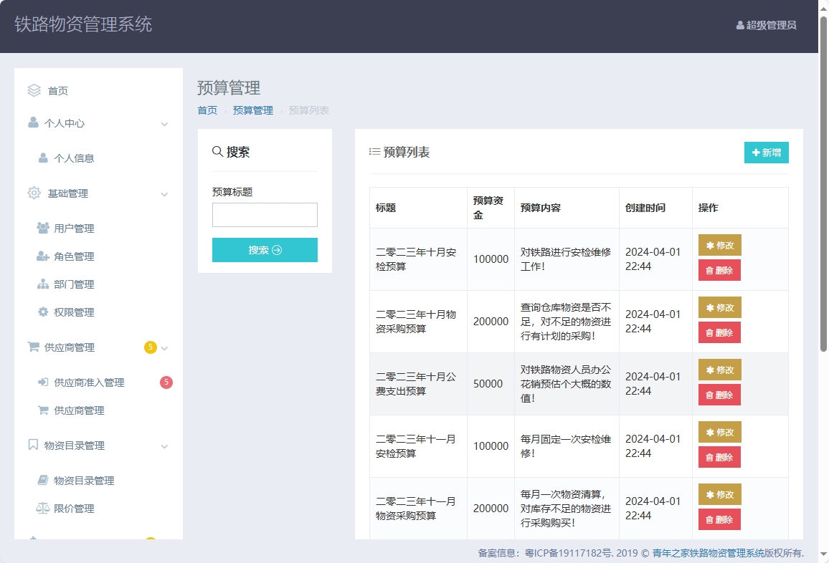Click the 新增 button to add a budget
The height and width of the screenshot is (563, 829).
pyautogui.click(x=766, y=153)
